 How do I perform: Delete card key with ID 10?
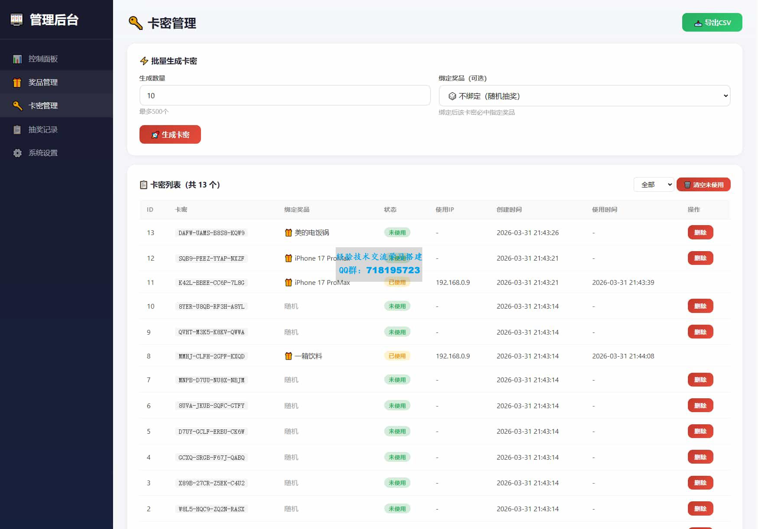click(700, 306)
